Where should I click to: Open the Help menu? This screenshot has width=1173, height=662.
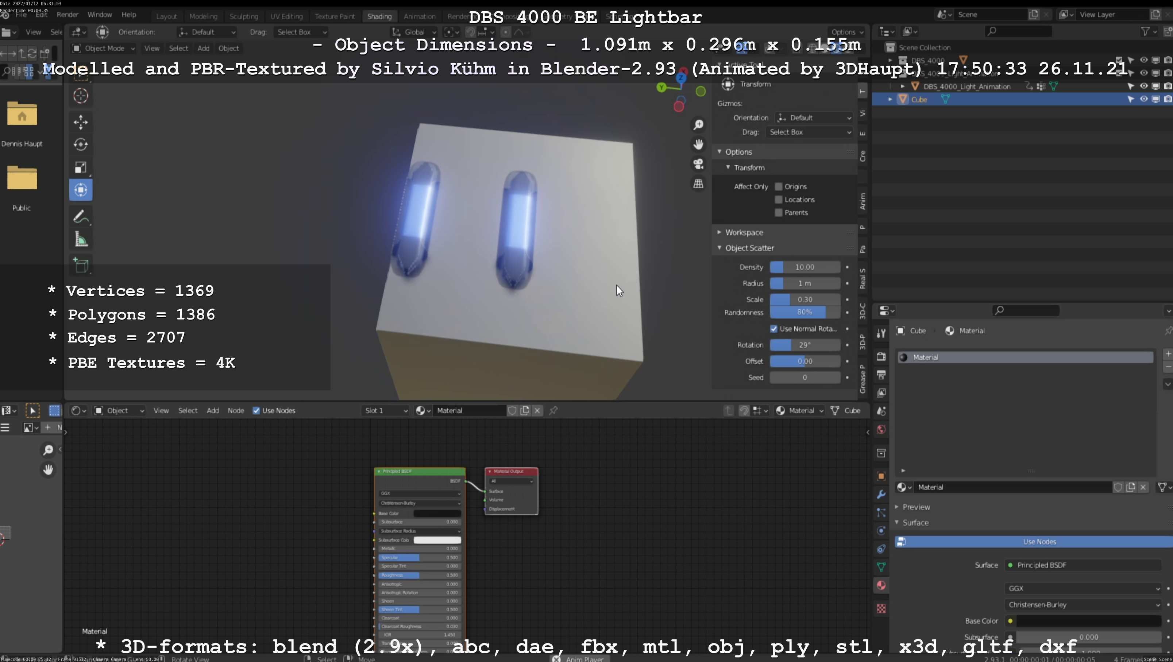tap(129, 15)
